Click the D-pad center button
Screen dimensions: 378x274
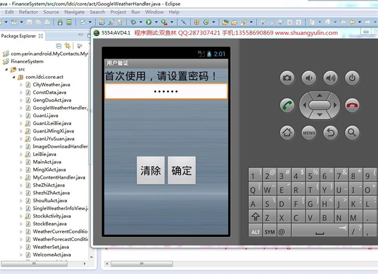coord(320,105)
